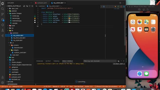Image resolution: width=160 pixels, height=90 pixels.
Task: Open the Extensions view
Action: coord(3,25)
